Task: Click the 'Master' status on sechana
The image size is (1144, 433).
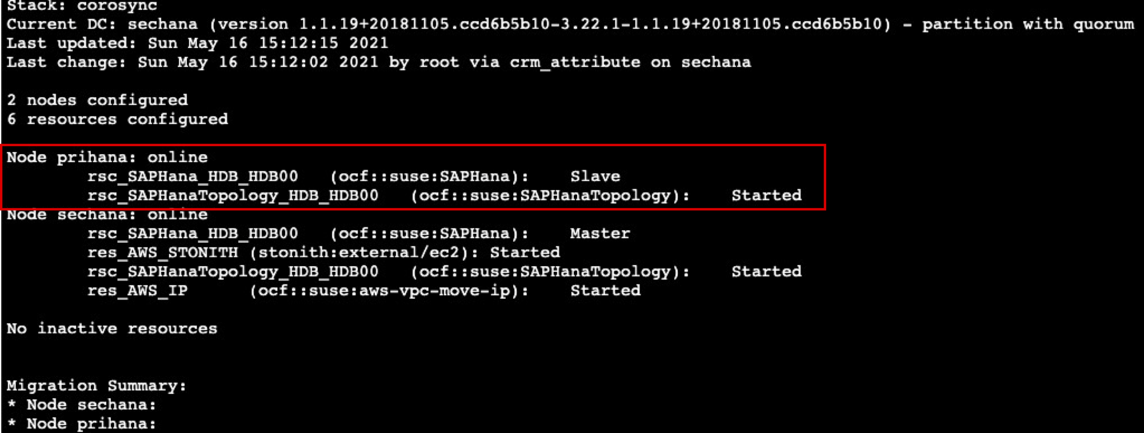Action: [599, 234]
